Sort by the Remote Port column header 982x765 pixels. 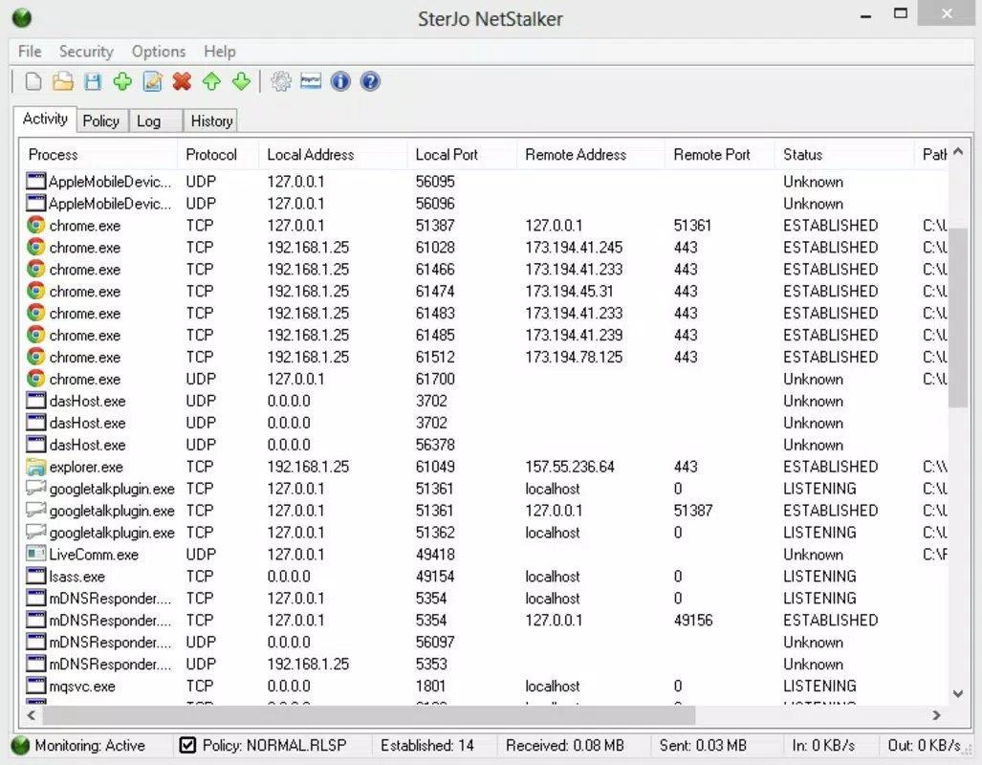tap(720, 154)
